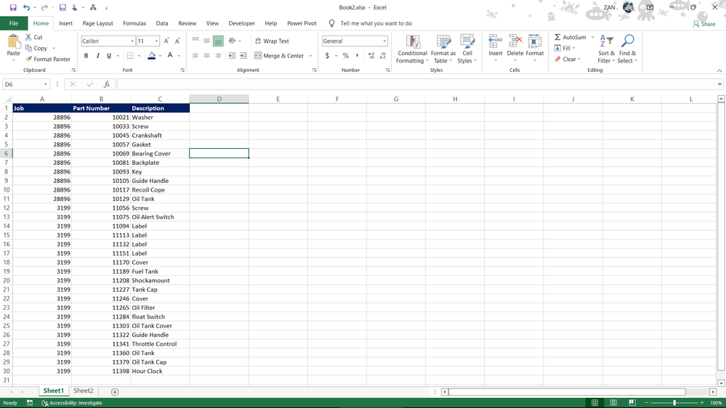Toggle italic formatting
This screenshot has height=408, width=726.
97,55
